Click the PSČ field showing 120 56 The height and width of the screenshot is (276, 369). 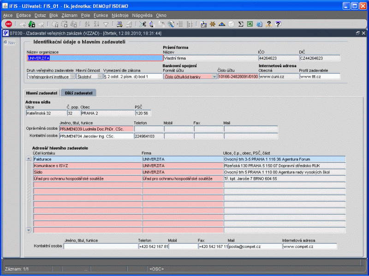143,113
